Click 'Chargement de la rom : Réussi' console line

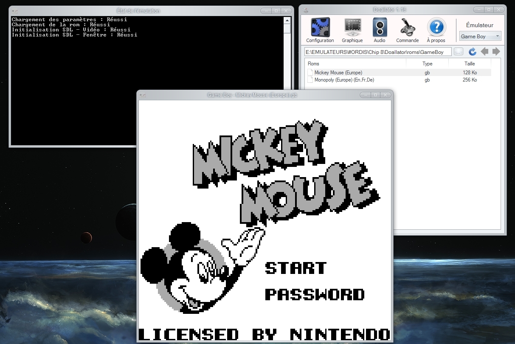click(x=61, y=25)
